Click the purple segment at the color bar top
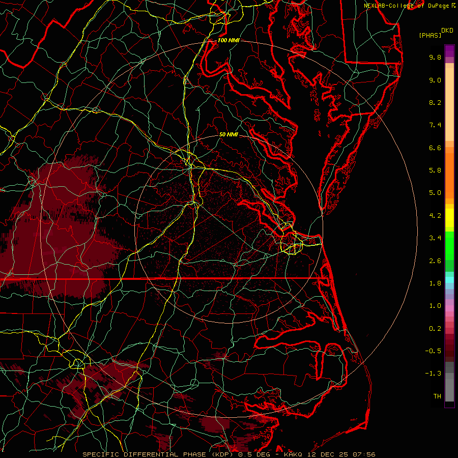 click(x=449, y=51)
